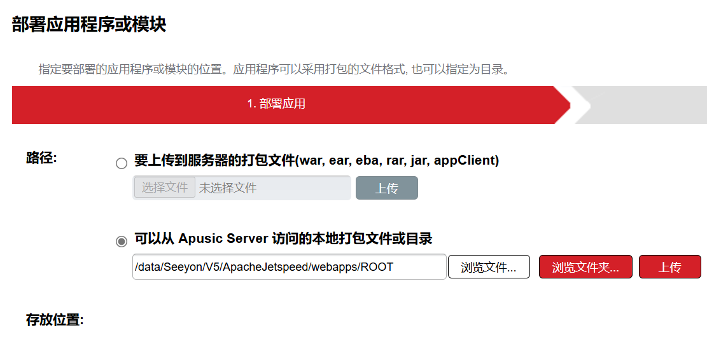Click the 未选择文件 file status text
The height and width of the screenshot is (349, 707).
click(228, 188)
